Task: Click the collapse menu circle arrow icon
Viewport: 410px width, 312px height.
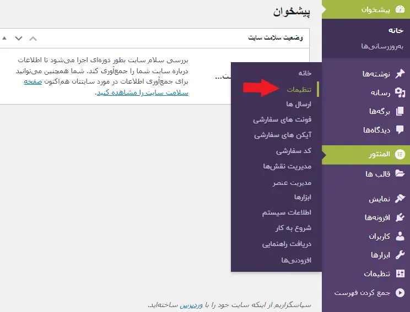Action: [x=400, y=293]
